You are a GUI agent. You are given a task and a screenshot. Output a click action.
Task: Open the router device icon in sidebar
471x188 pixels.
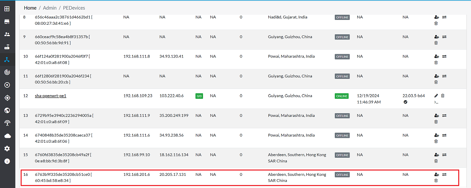point(7,47)
